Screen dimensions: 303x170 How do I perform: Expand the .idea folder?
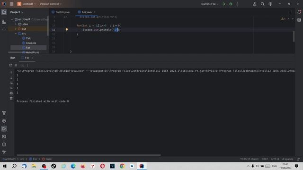tap(16, 24)
